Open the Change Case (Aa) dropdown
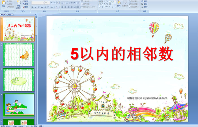Viewport: 198px width, 127px height. [52, 7]
